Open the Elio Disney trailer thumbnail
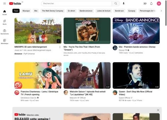This screenshot has width=167, height=120. point(136,31)
